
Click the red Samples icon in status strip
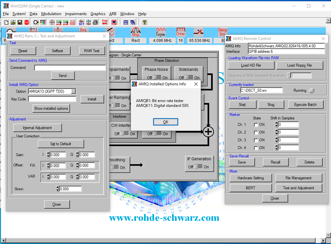click(x=222, y=32)
